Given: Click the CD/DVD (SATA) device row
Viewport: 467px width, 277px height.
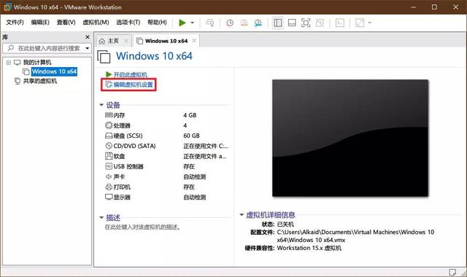Looking at the screenshot, I should tap(167, 146).
